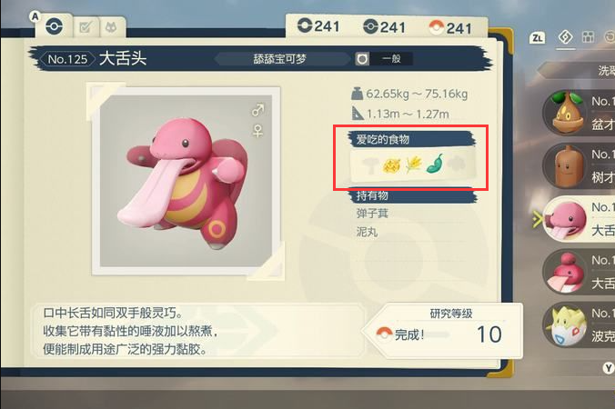Click the weight scale icon
The height and width of the screenshot is (409, 615).
357,94
